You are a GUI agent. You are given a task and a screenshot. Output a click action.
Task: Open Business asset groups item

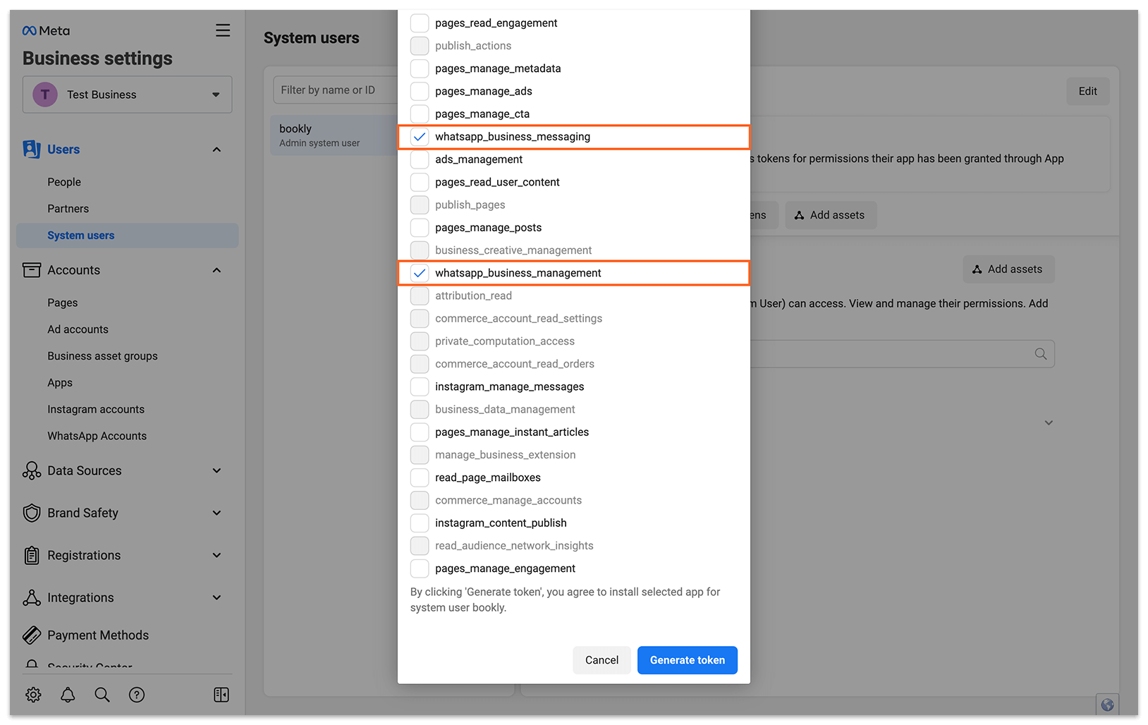pyautogui.click(x=103, y=356)
